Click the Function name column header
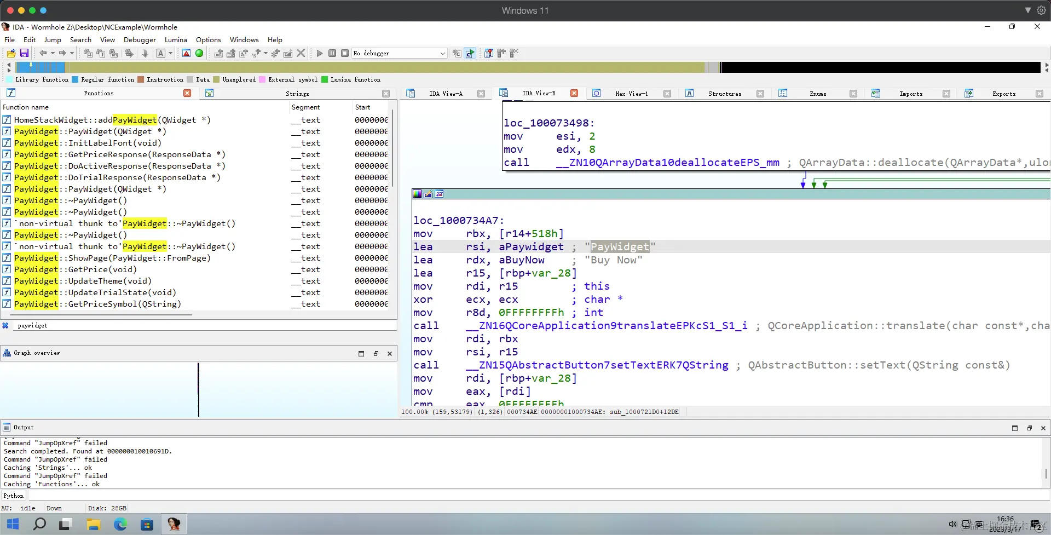The height and width of the screenshot is (535, 1051). [x=144, y=107]
